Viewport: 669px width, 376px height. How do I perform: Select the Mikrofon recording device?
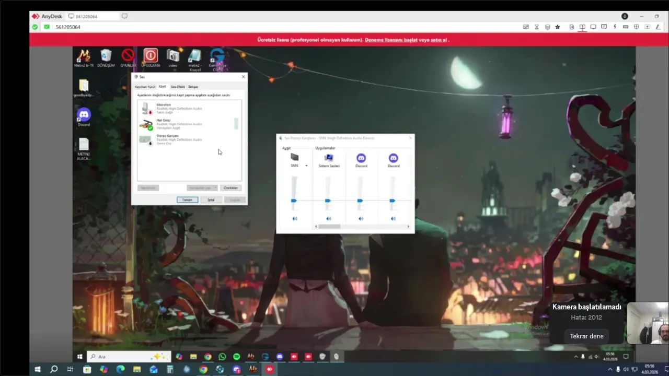pyautogui.click(x=188, y=108)
